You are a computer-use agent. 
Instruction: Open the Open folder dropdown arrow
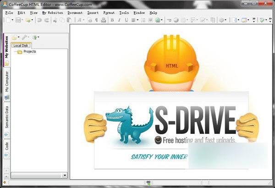[32, 20]
